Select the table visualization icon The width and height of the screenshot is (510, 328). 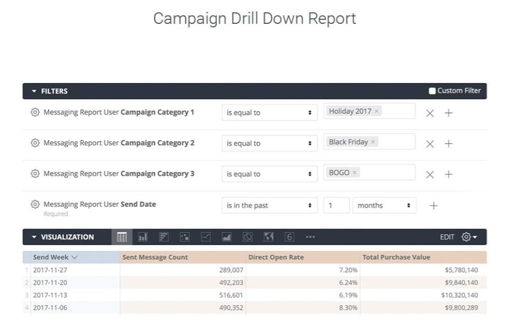pyautogui.click(x=122, y=237)
